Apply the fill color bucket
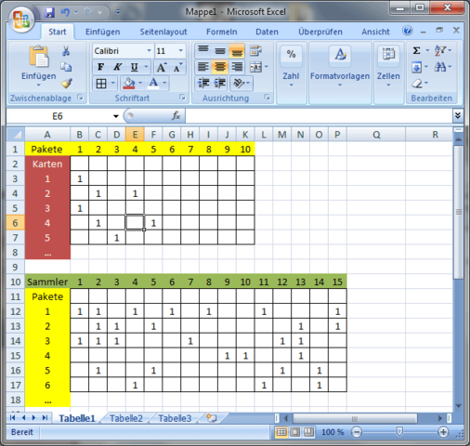Viewport: 470px width, 446px height. point(129,83)
